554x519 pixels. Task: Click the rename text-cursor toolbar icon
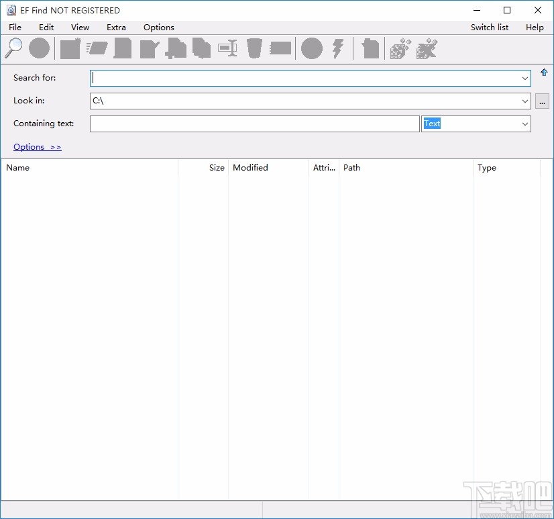tap(228, 48)
